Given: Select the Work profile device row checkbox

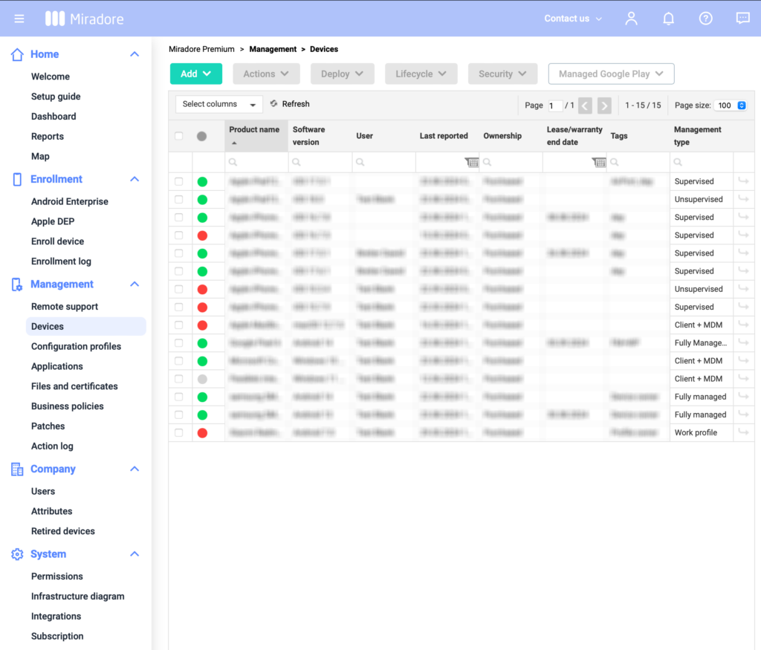Looking at the screenshot, I should (178, 432).
